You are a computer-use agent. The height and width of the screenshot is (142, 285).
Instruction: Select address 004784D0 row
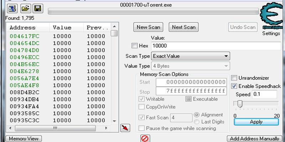[58, 50]
